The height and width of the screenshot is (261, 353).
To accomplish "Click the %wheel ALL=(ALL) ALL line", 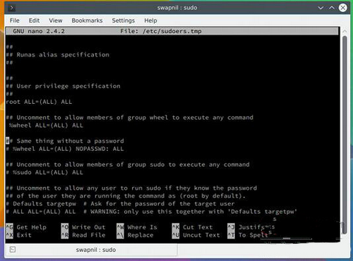I will point(46,126).
